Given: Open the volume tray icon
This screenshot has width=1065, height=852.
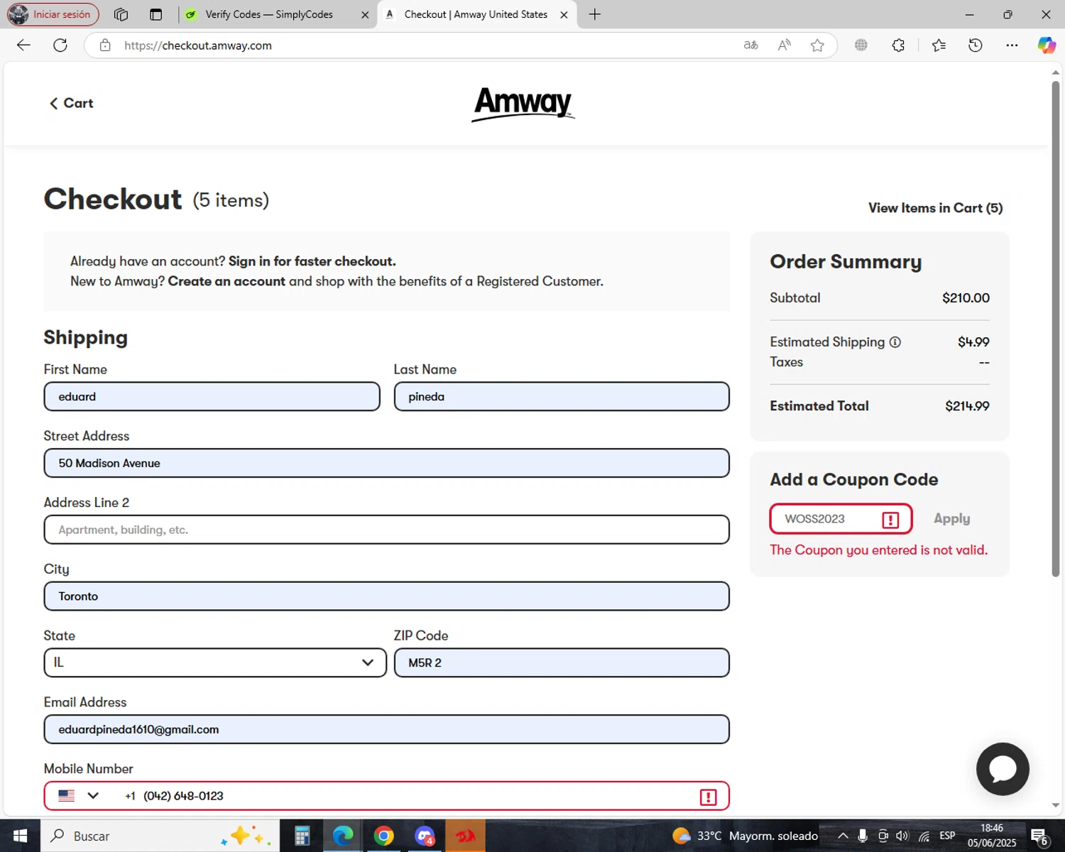Looking at the screenshot, I should tap(902, 836).
